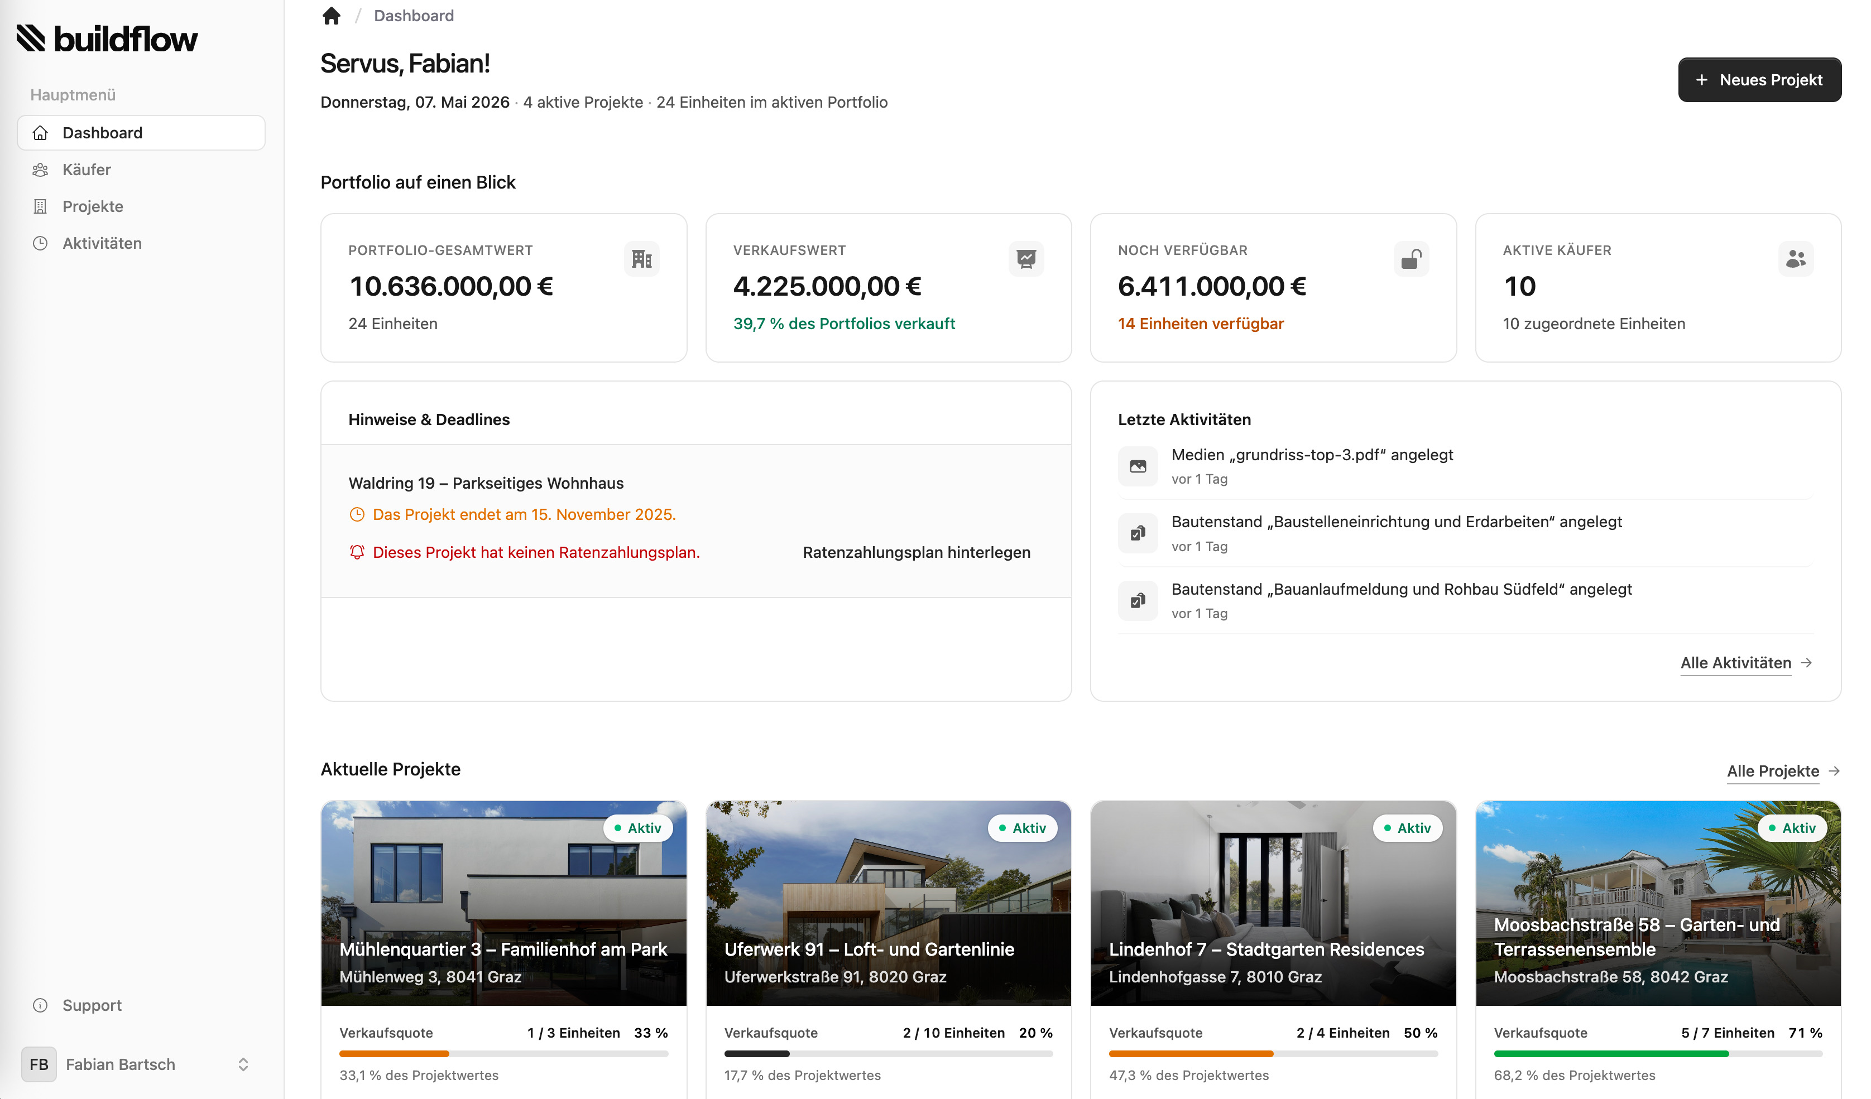This screenshot has width=1871, height=1099.
Task: Click the chart icon on Verkaufswert card
Action: (x=1027, y=259)
